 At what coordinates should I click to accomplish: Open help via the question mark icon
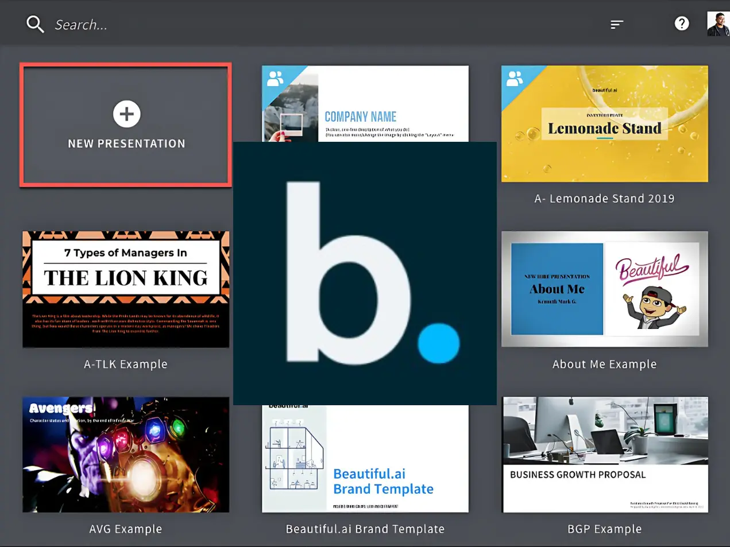[682, 24]
